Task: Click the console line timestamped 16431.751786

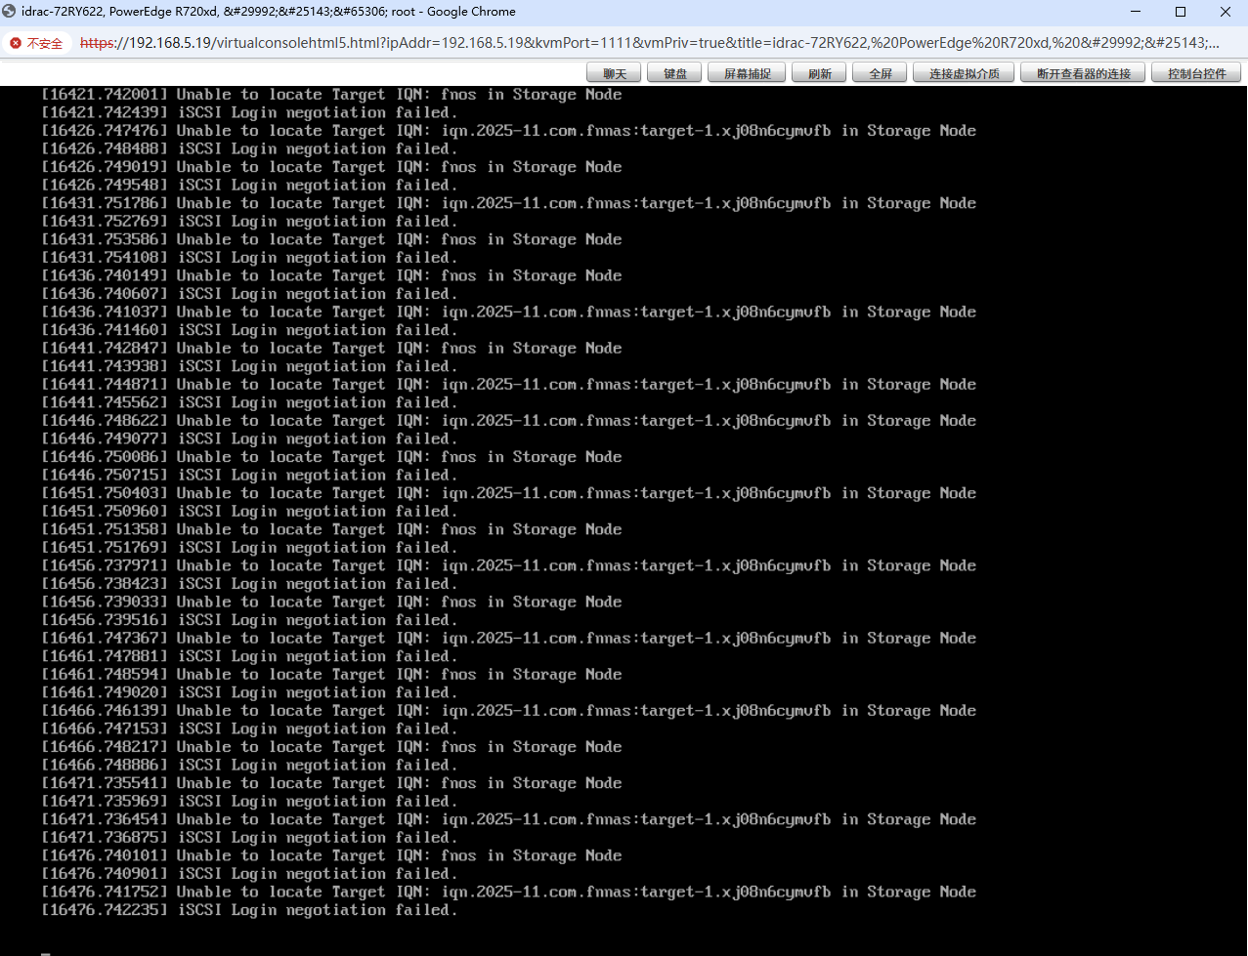Action: [509, 203]
